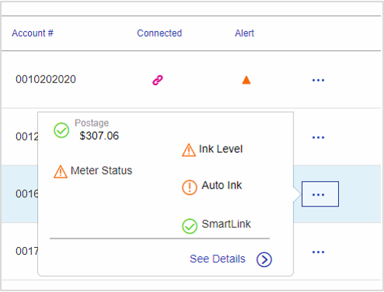Click the SmartLink label

point(227,224)
